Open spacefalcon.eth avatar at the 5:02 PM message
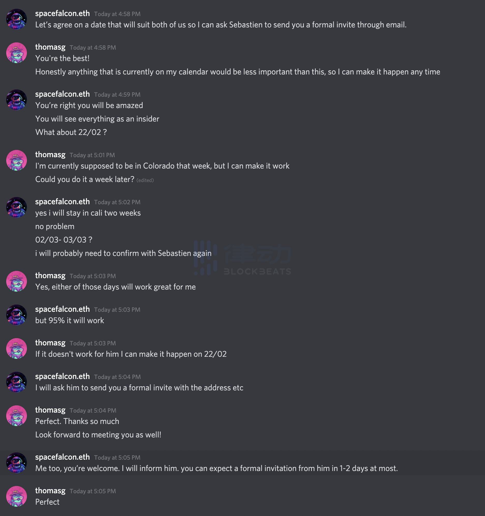The image size is (485, 516). coord(16,207)
